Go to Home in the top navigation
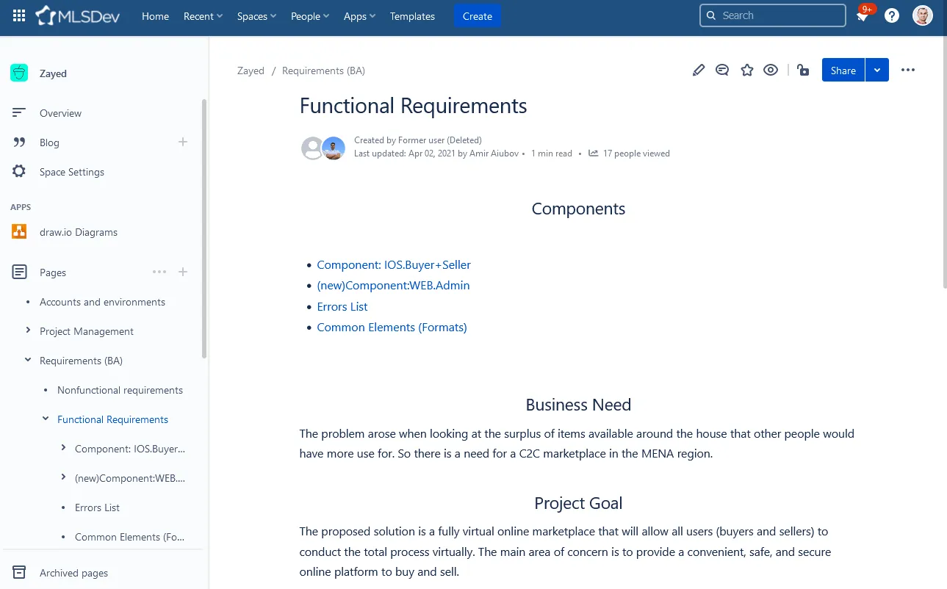Screen dimensions: 947x589 coord(155,15)
